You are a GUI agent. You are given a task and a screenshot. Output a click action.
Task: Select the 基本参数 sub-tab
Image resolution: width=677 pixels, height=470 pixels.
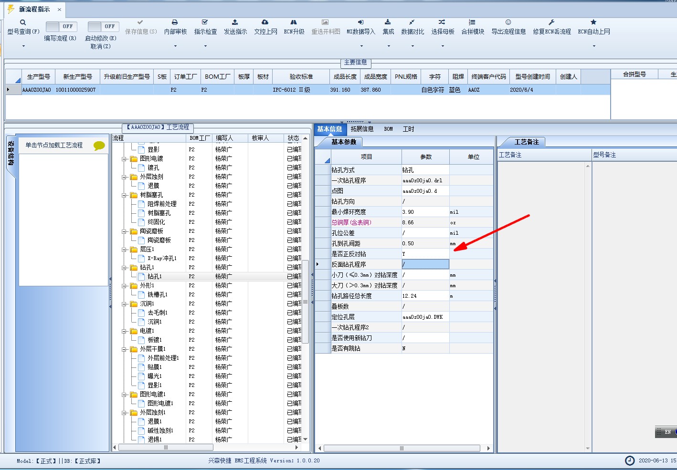[x=344, y=142]
